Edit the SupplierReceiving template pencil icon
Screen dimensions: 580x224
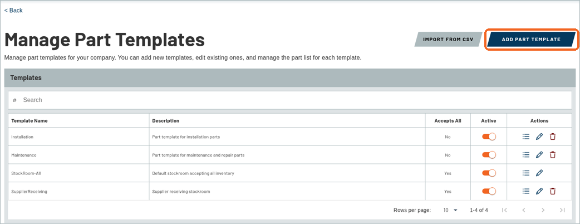pyautogui.click(x=539, y=191)
